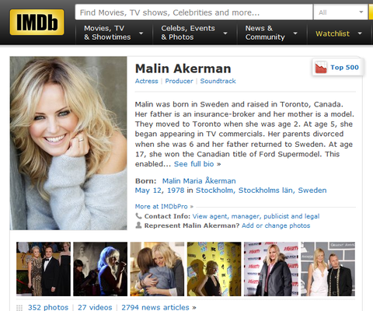Open the Stockholm, Stockholms län, Sweden birthplace link
Screen dimensions: 373x311
tap(261, 190)
